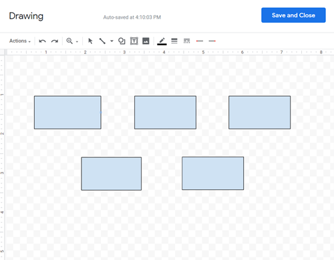Click the Undo arrow icon
Image resolution: width=334 pixels, height=260 pixels.
[x=42, y=41]
